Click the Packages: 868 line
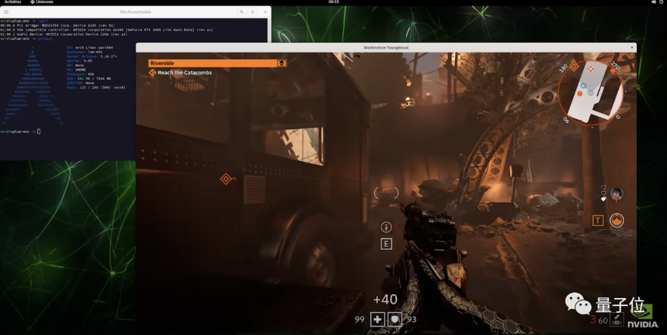This screenshot has width=667, height=335. (x=80, y=74)
